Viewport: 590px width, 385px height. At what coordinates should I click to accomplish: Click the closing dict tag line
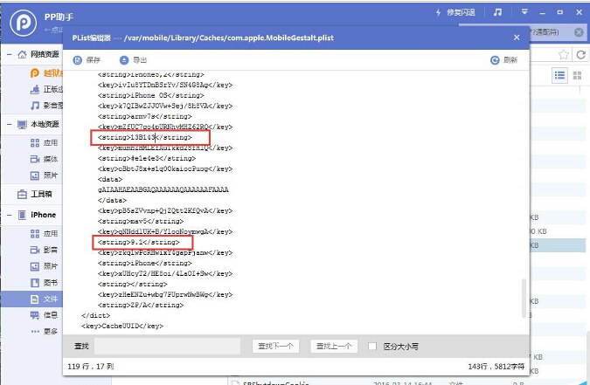coord(95,315)
